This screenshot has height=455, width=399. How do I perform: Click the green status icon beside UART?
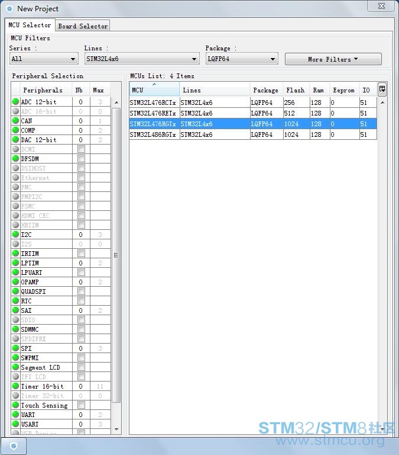[x=15, y=415]
